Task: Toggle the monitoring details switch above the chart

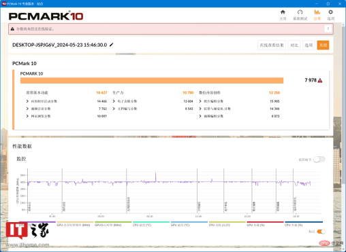Action: click(319, 160)
